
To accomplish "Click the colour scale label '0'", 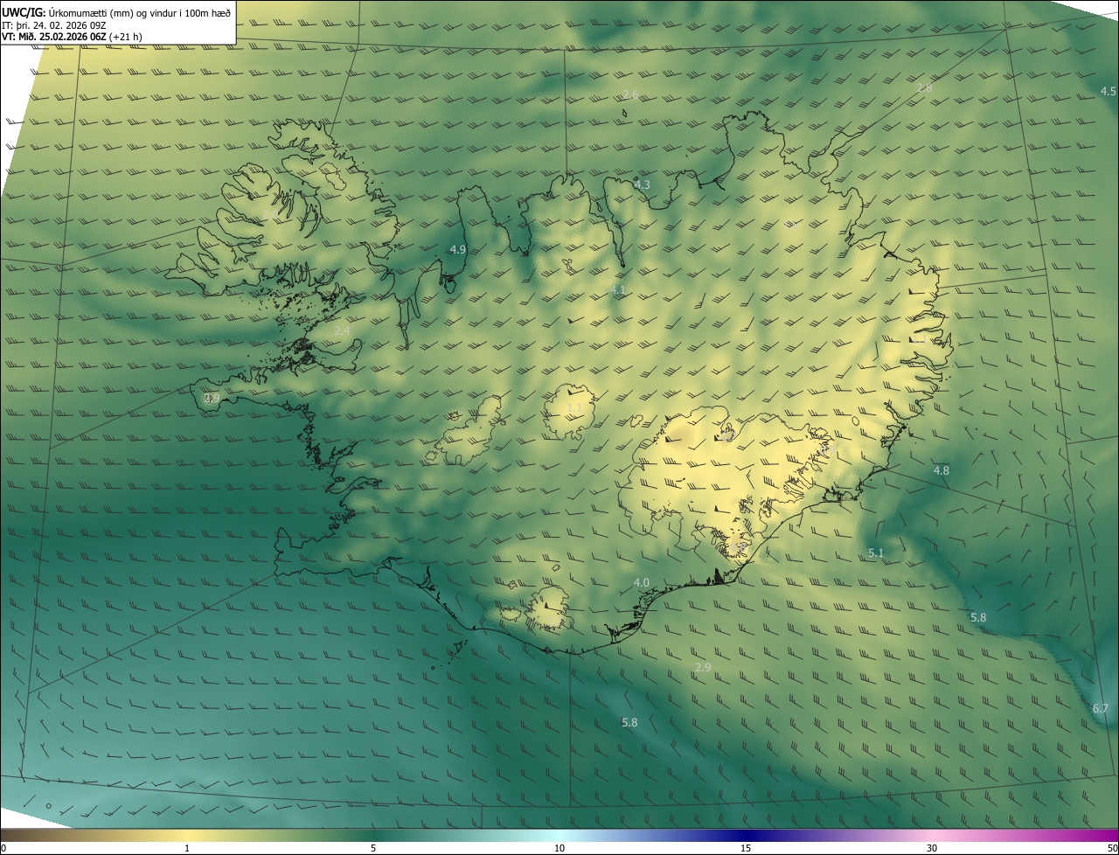I will [x=3, y=848].
